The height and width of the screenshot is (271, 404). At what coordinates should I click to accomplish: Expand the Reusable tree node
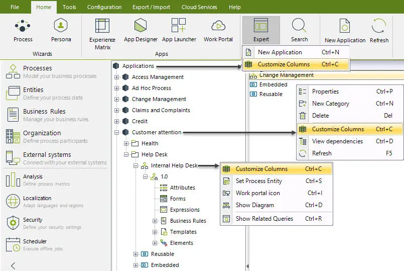[136, 254]
